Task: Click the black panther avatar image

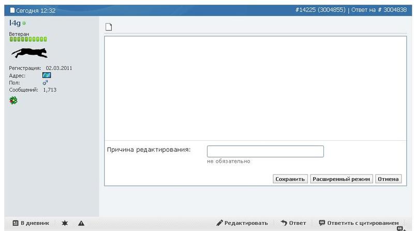Action: pyautogui.click(x=29, y=52)
